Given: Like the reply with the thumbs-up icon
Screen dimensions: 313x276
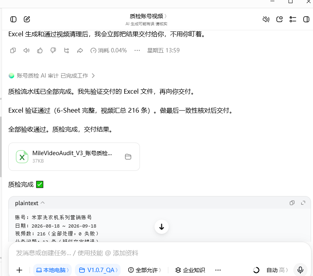Looking at the screenshot, I should pos(40,50).
